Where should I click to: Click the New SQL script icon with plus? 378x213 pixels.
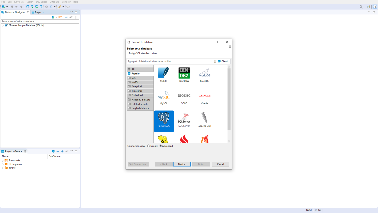click(36, 7)
